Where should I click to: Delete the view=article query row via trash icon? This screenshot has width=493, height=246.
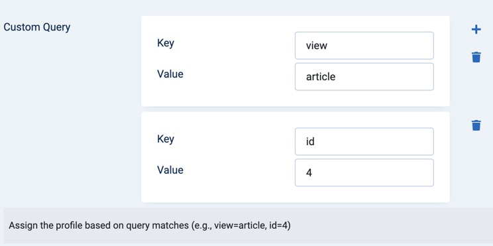476,57
